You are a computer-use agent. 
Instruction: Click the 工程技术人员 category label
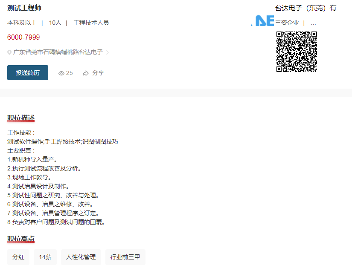pyautogui.click(x=91, y=23)
